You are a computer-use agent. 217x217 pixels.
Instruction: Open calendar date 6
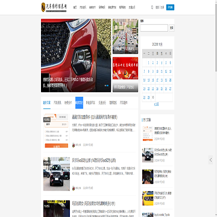[171, 63]
